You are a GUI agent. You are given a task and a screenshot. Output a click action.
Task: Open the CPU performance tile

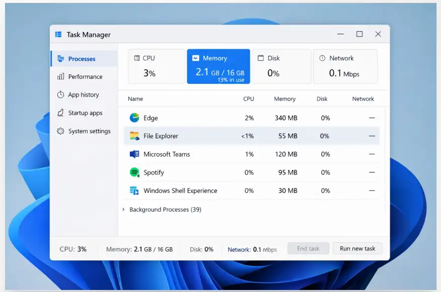[x=158, y=66]
